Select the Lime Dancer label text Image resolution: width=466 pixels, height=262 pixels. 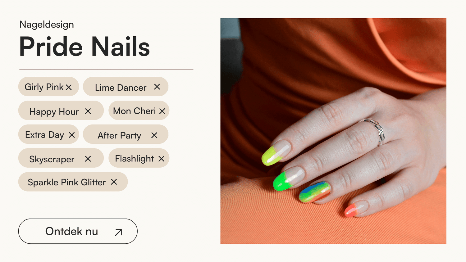[x=121, y=88]
